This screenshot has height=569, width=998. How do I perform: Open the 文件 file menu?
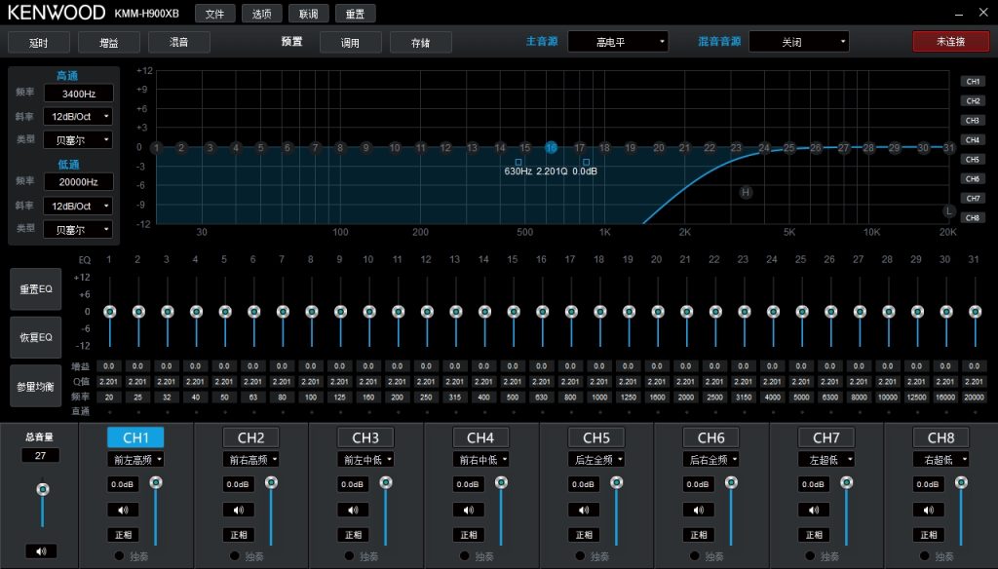(215, 14)
